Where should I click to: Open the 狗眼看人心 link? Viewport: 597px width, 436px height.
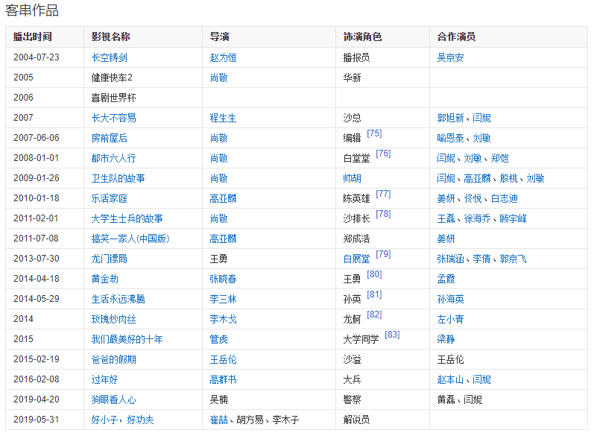point(113,399)
